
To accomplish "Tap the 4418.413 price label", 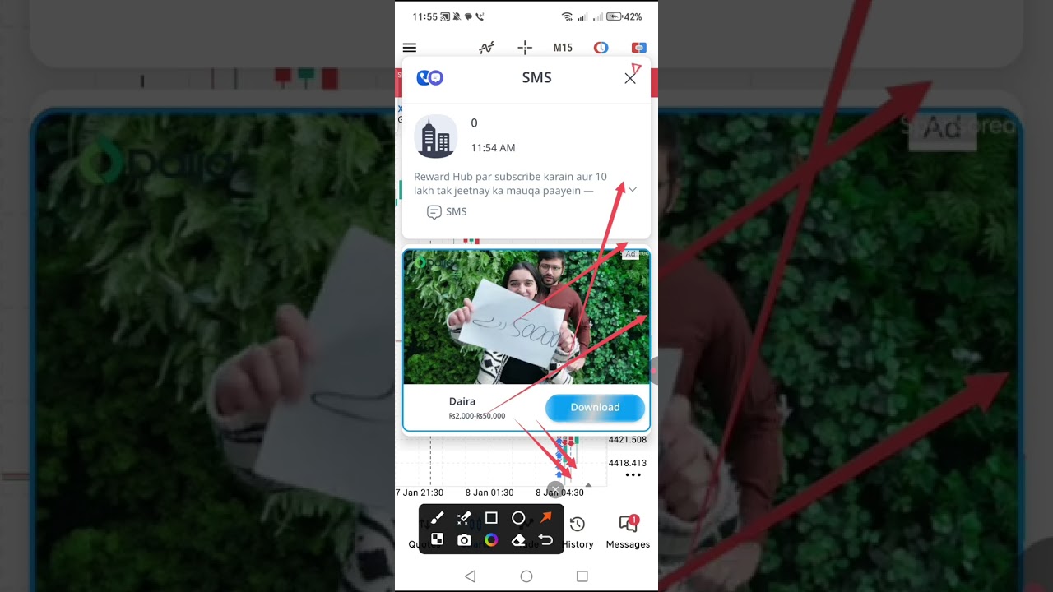I will 628,463.
